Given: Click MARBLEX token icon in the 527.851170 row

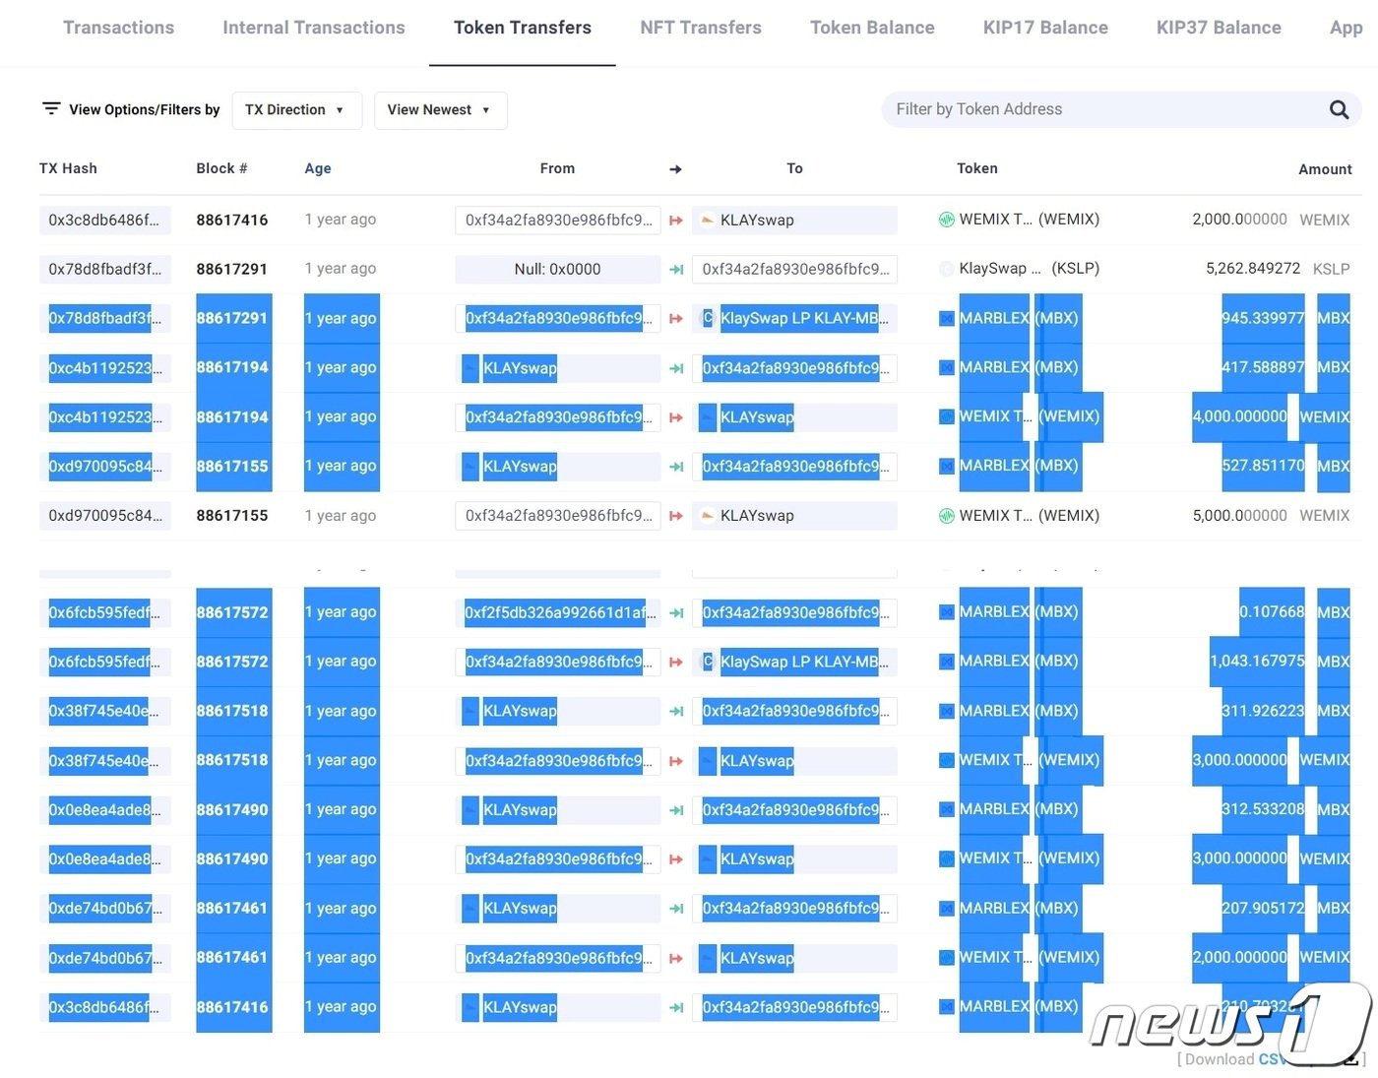Looking at the screenshot, I should coord(946,466).
